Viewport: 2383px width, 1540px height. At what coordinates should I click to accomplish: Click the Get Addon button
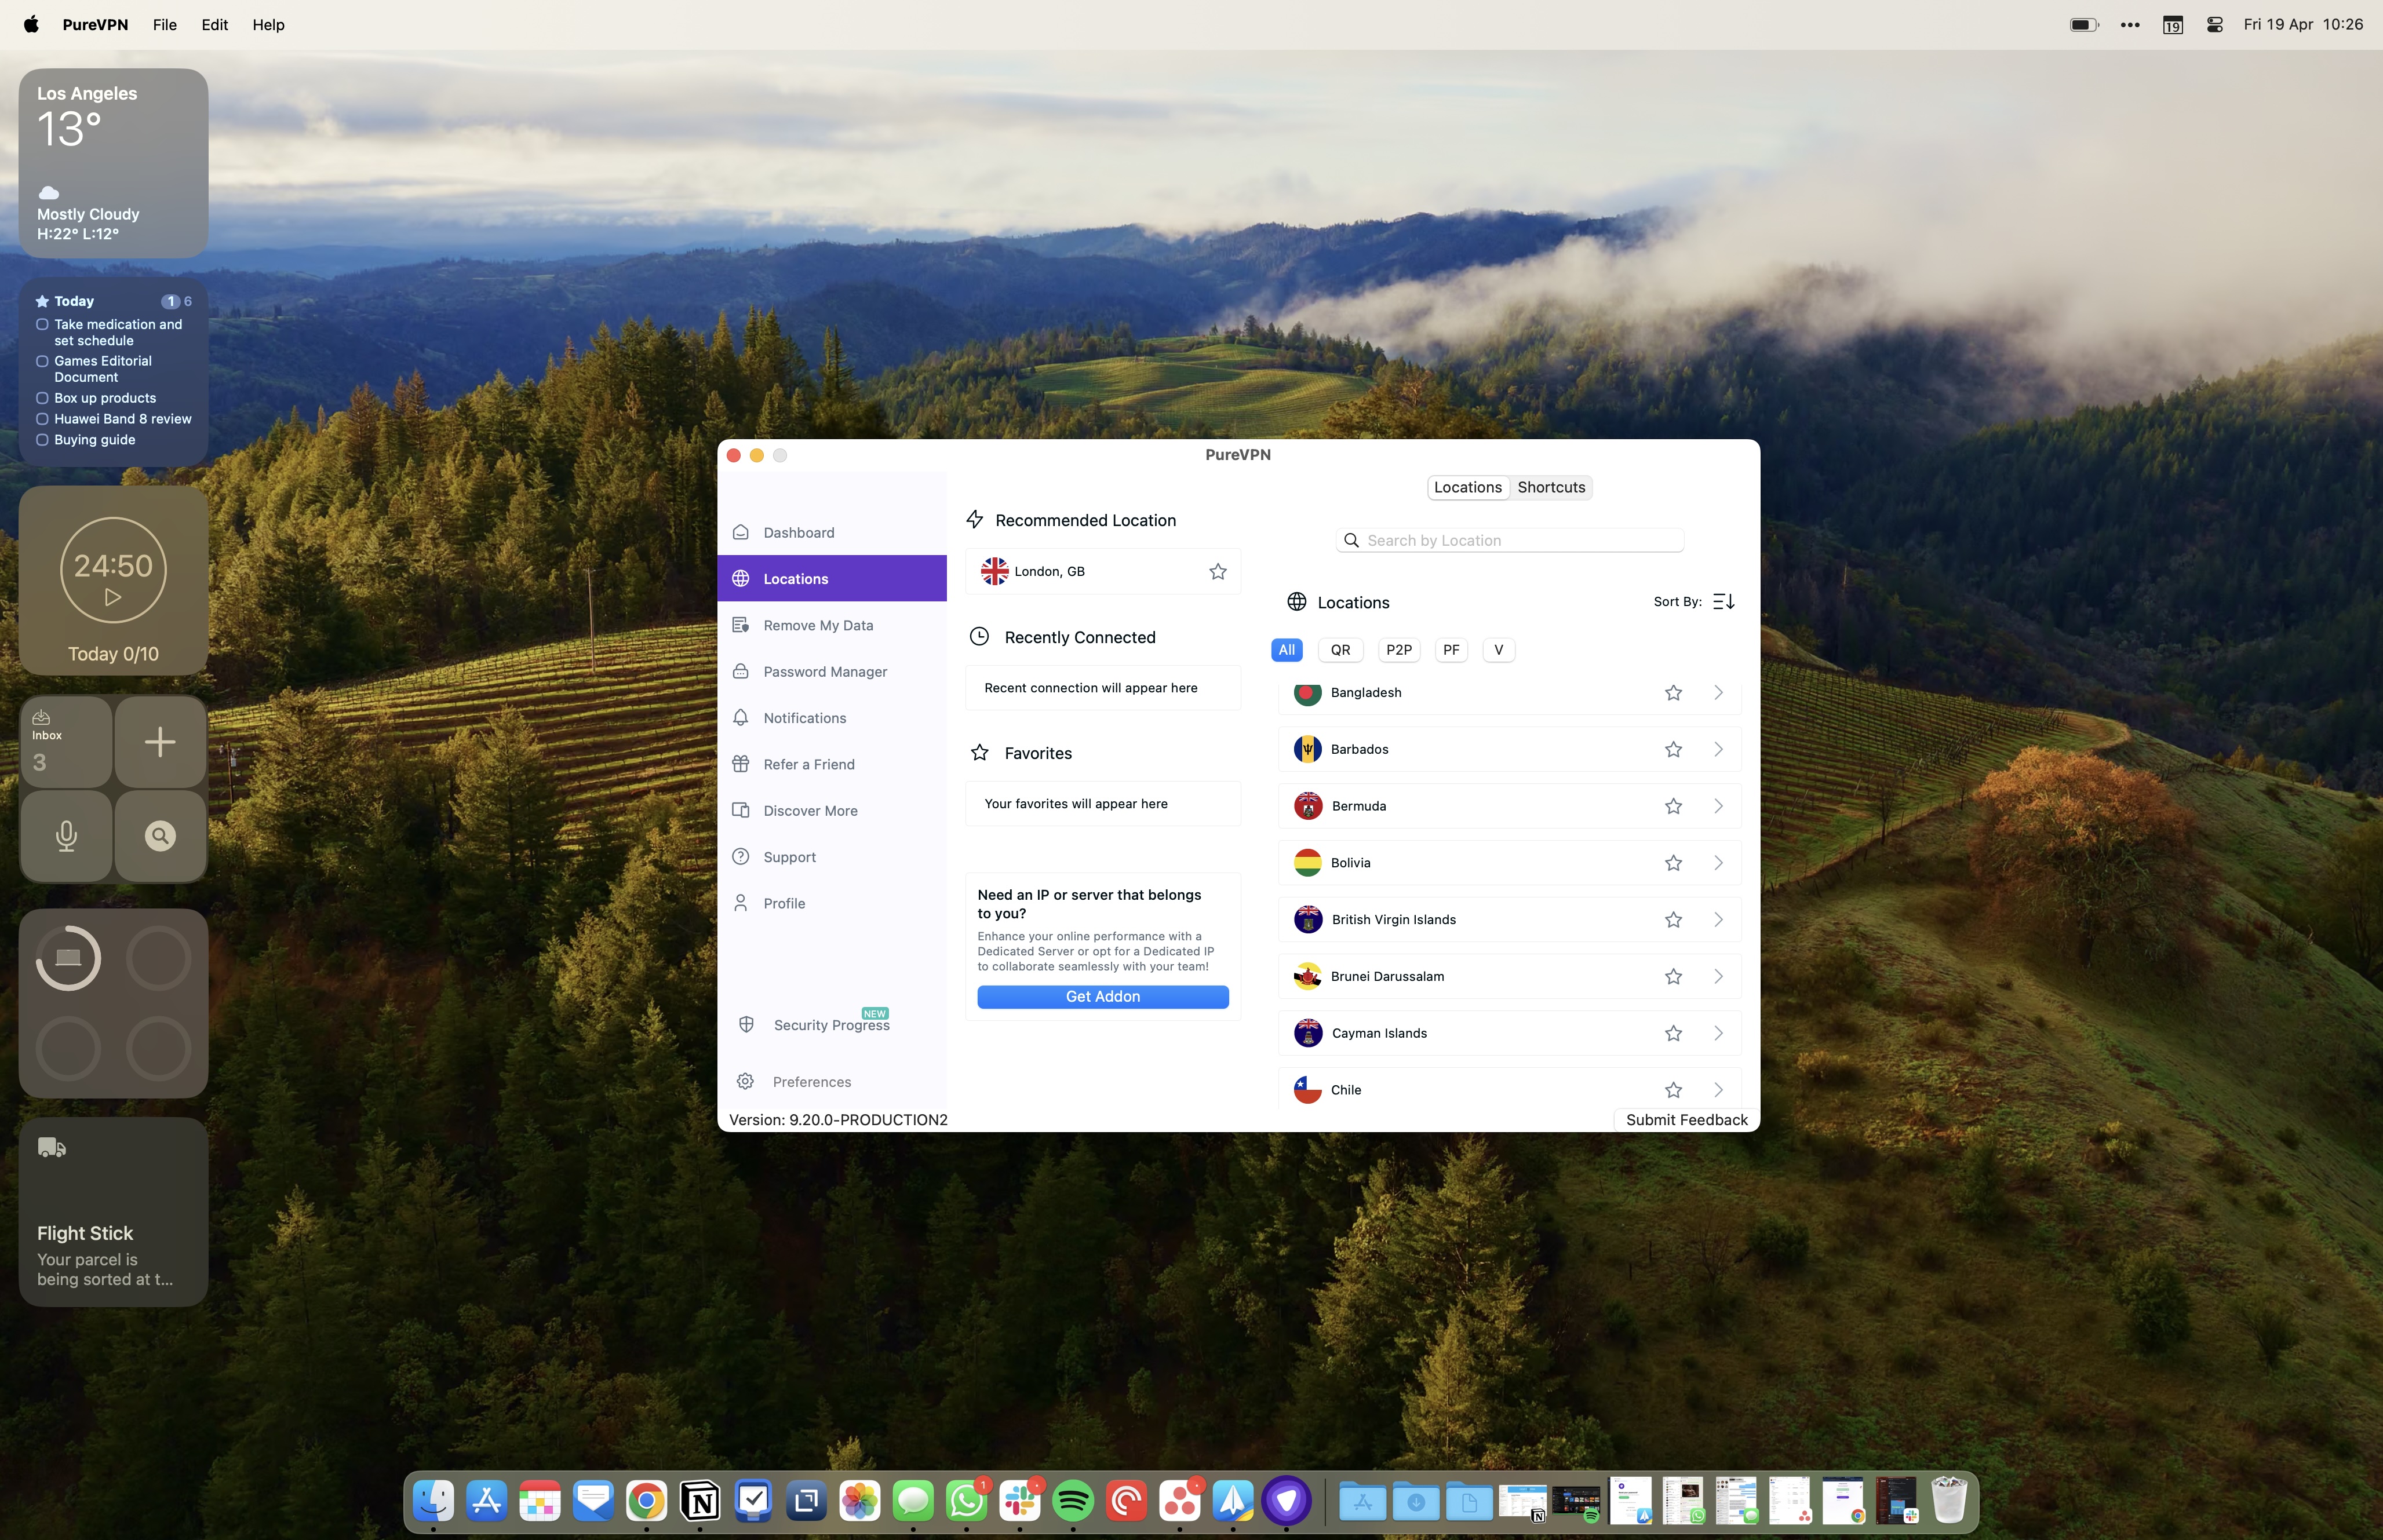tap(1102, 997)
